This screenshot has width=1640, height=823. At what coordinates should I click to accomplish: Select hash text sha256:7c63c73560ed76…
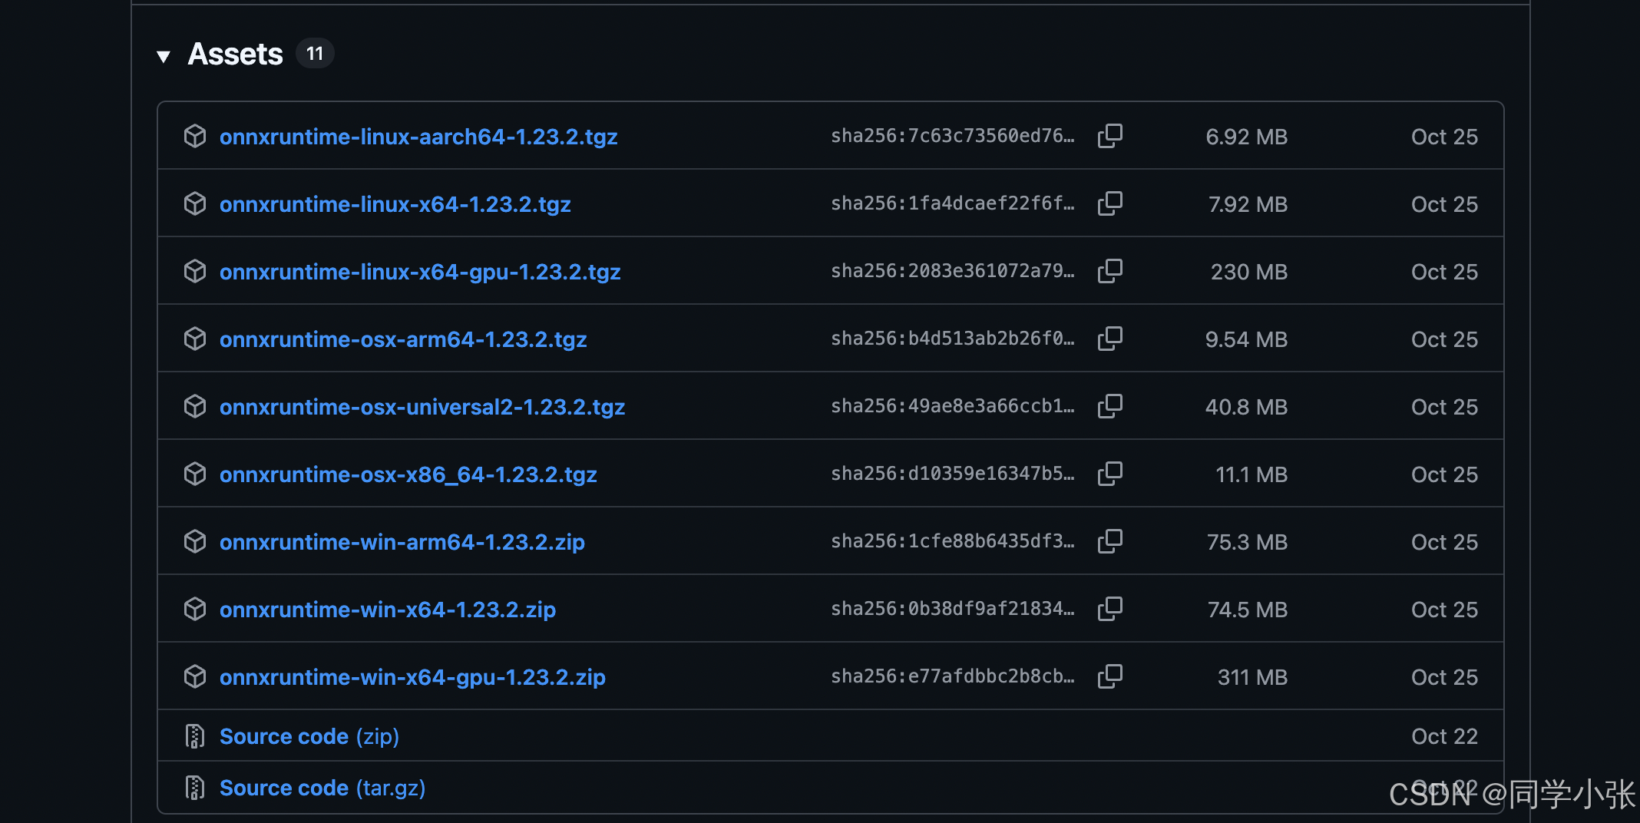pos(953,136)
